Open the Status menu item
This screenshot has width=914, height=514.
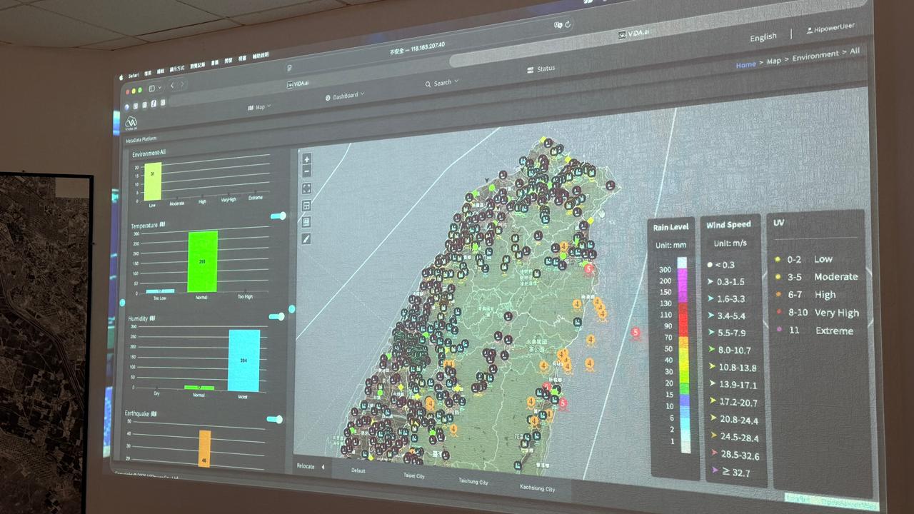coord(541,69)
